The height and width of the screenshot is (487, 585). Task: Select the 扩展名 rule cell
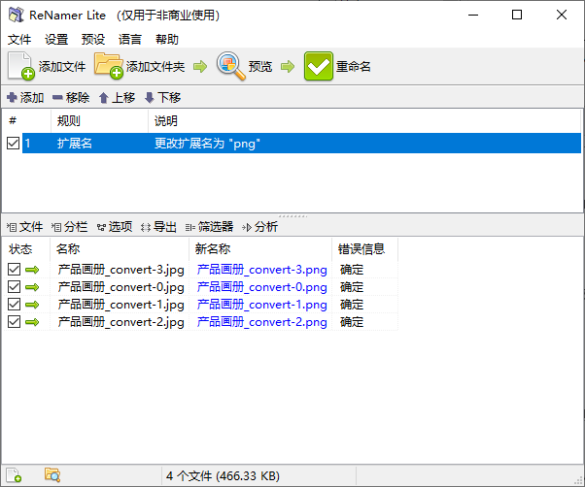pos(75,144)
